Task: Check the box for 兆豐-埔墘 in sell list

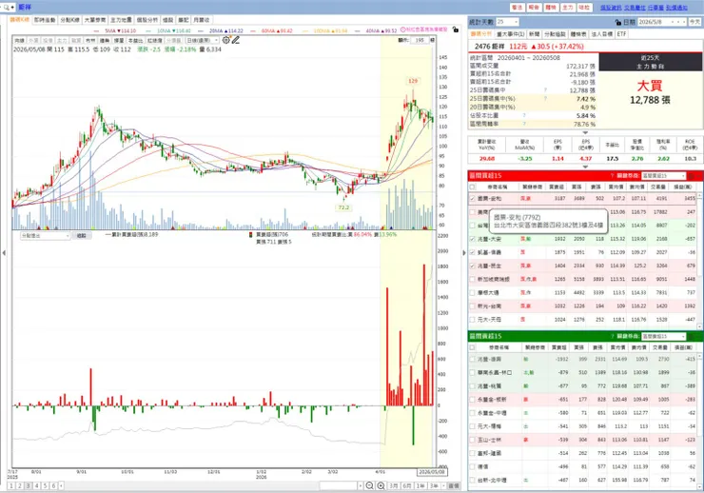Action: (x=472, y=359)
